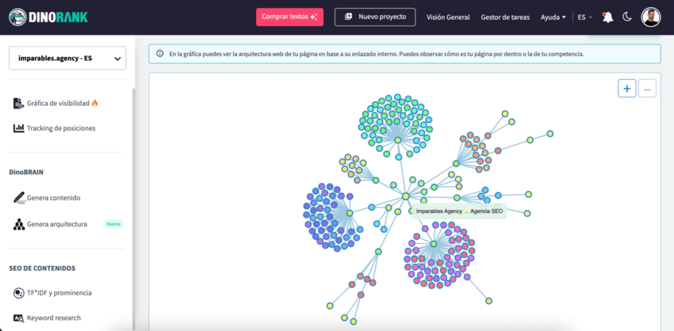
Task: Click the Genera arquitectura hierarchy icon
Action: (x=19, y=224)
